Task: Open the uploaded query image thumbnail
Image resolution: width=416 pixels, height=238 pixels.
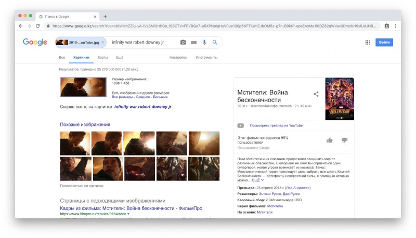Action: tap(83, 87)
